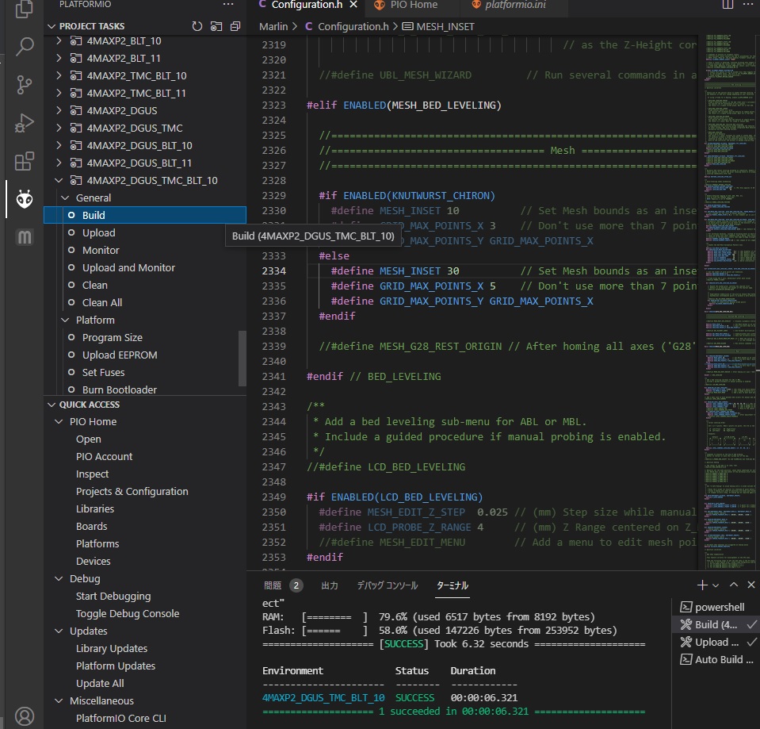Split the editor to the right
Screen dimensions: 760x729
point(728,5)
